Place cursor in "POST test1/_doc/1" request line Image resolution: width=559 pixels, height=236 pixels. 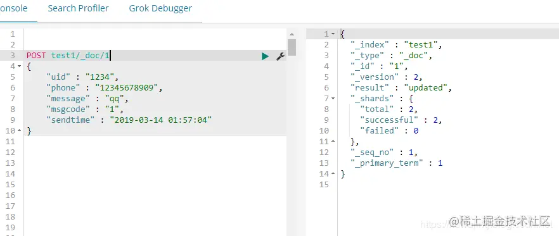(68, 56)
